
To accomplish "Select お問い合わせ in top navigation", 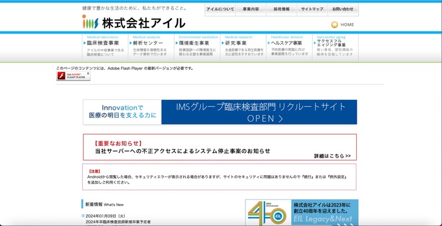I will [343, 9].
